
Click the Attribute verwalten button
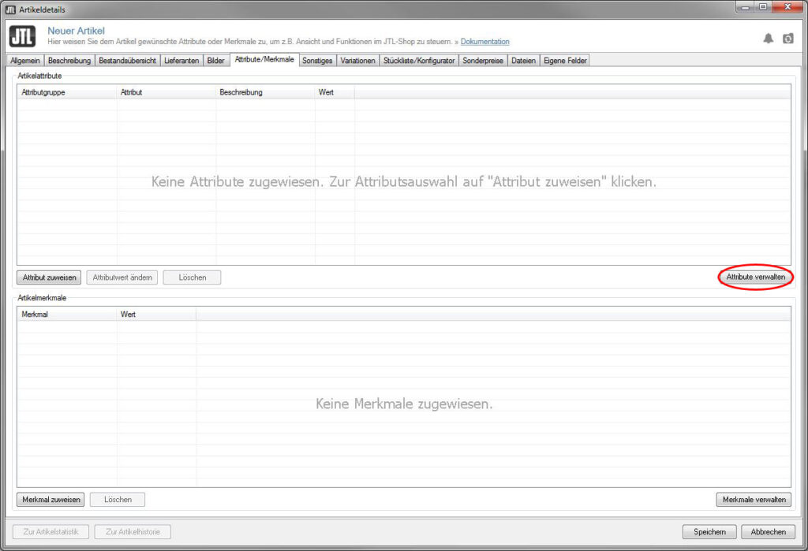point(755,277)
